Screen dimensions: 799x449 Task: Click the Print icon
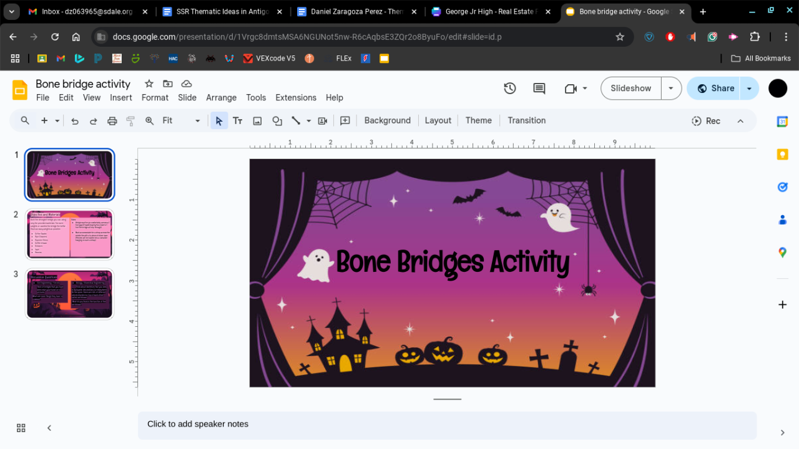click(112, 121)
